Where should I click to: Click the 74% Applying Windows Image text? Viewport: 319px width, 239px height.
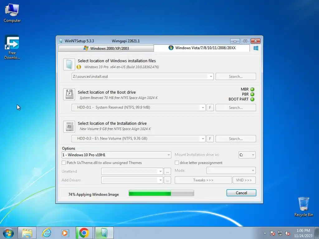(93, 194)
